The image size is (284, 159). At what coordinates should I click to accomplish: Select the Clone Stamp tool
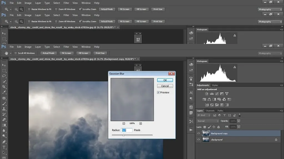coord(4,109)
